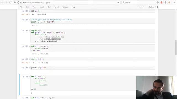Click the In [50] prompt

[x=26, y=46]
